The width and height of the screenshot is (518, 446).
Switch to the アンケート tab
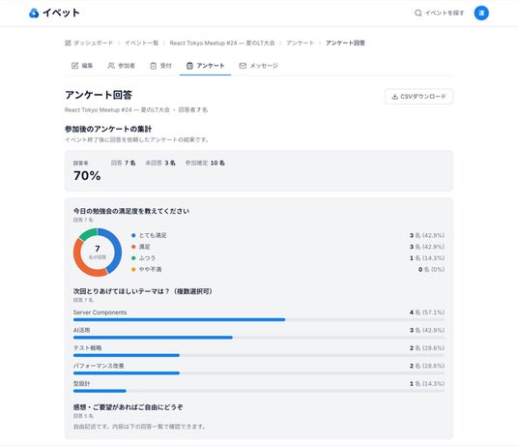pos(205,66)
